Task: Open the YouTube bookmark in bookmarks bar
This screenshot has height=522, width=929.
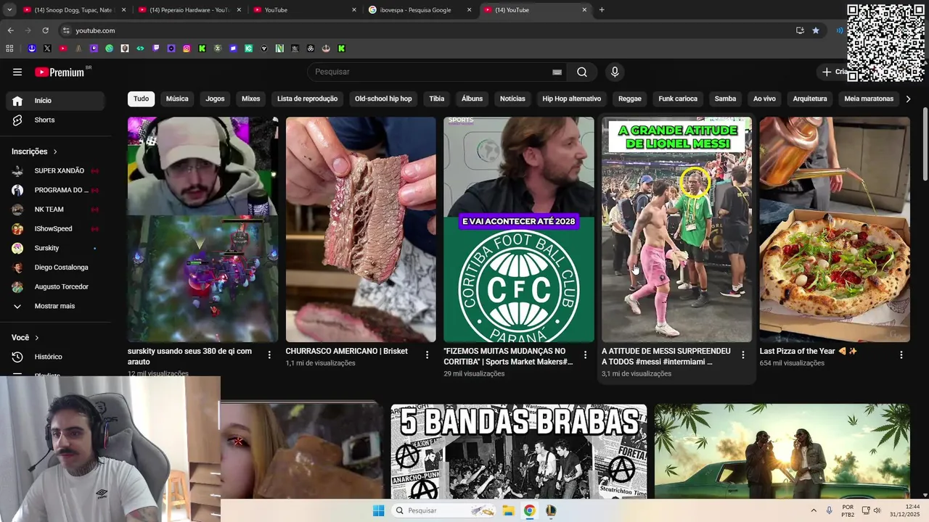Action: click(62, 49)
